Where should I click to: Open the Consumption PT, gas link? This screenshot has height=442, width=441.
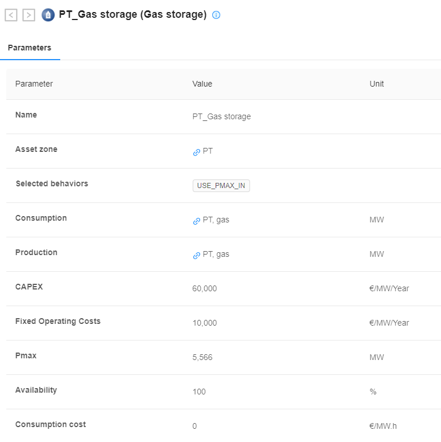pyautogui.click(x=216, y=220)
